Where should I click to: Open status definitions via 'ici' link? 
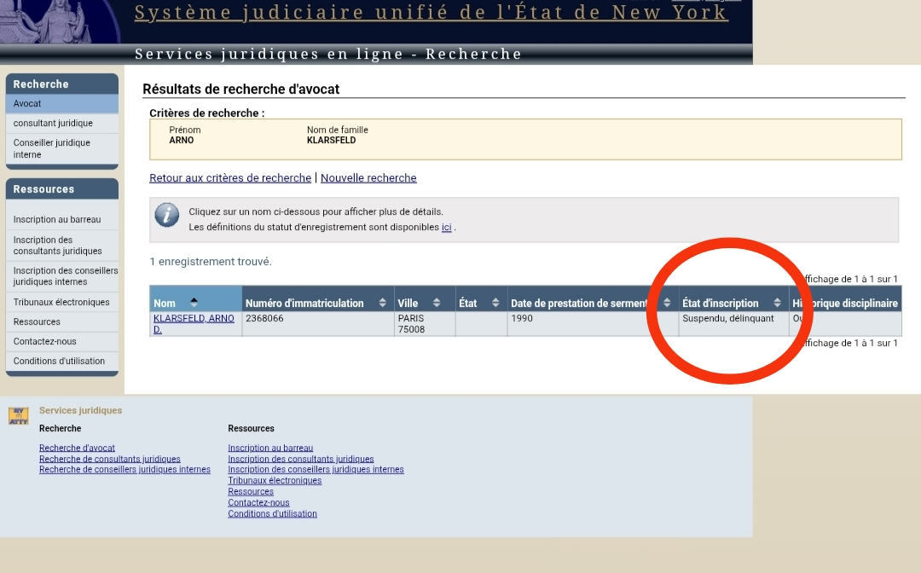[x=446, y=228]
